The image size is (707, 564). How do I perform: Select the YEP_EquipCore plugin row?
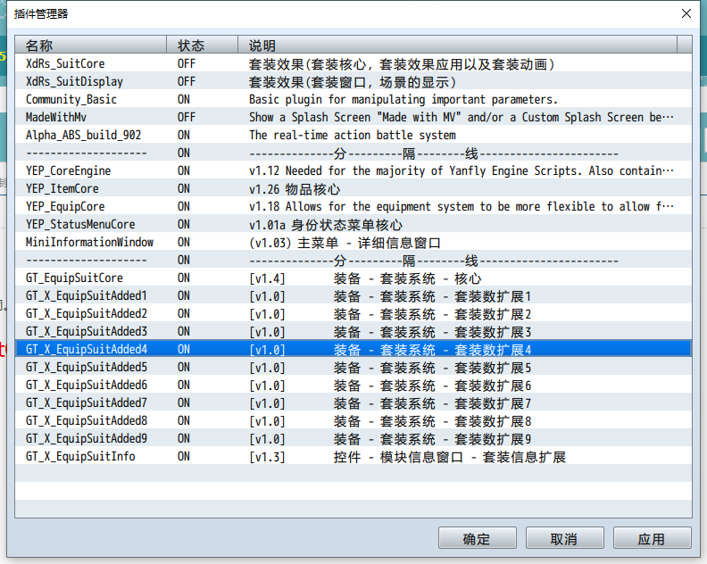pos(353,206)
